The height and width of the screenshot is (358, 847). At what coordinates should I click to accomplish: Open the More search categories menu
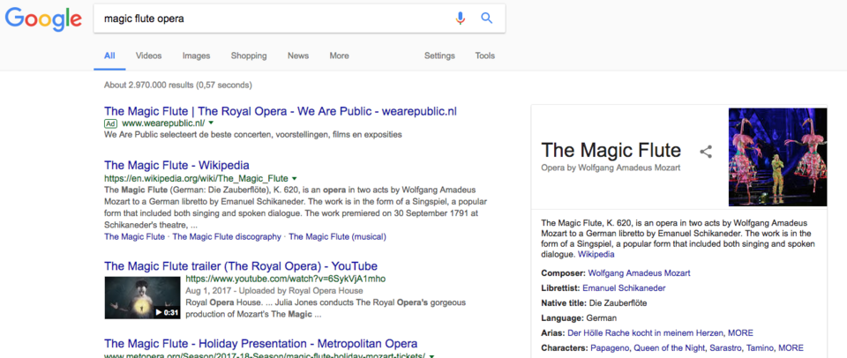[339, 56]
